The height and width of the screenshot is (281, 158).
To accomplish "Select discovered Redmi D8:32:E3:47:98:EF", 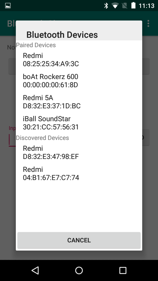I will [x=79, y=152].
